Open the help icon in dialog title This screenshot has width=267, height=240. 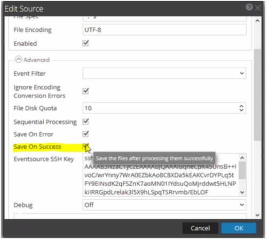(249, 7)
